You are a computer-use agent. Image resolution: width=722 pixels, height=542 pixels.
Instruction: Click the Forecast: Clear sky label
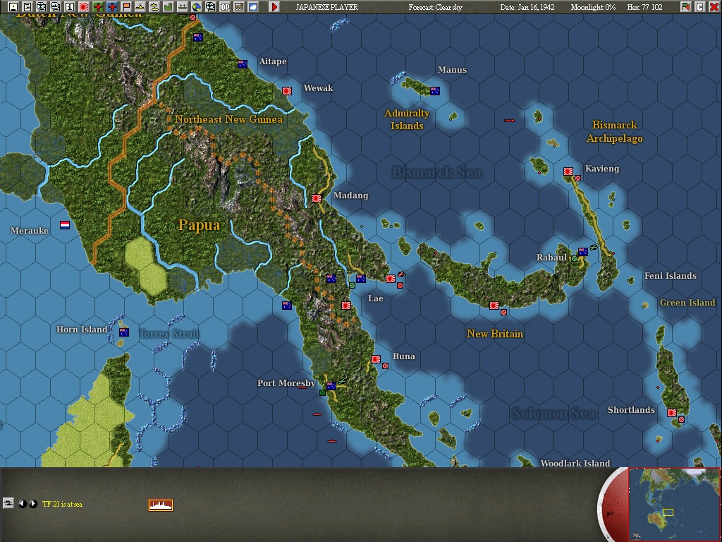click(x=436, y=7)
